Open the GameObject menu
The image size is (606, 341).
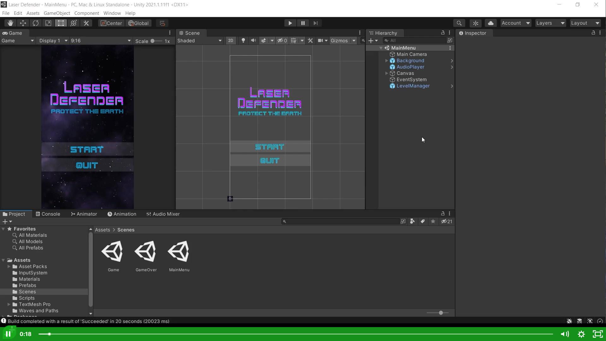[x=56, y=13]
